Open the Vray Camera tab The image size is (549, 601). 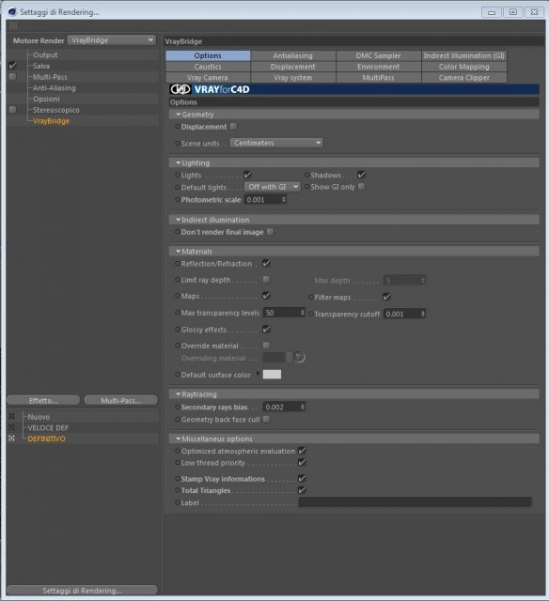208,77
